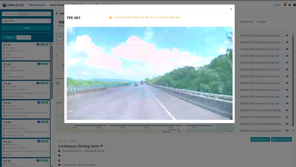Click the TPE-001 dialog title
Screen dimensions: 296x167
pyautogui.click(x=73, y=18)
